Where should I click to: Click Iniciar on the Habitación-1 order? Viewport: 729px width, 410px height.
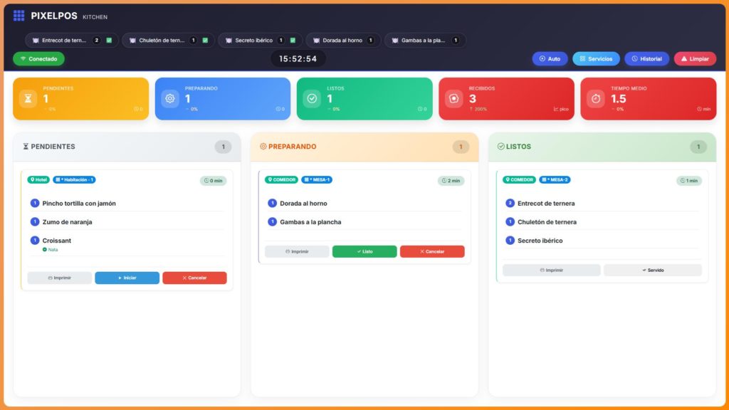pyautogui.click(x=127, y=278)
